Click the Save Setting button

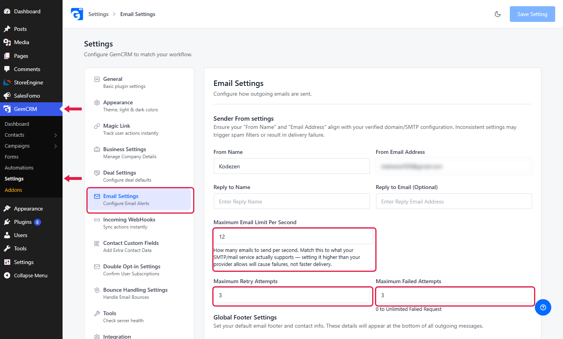click(532, 14)
